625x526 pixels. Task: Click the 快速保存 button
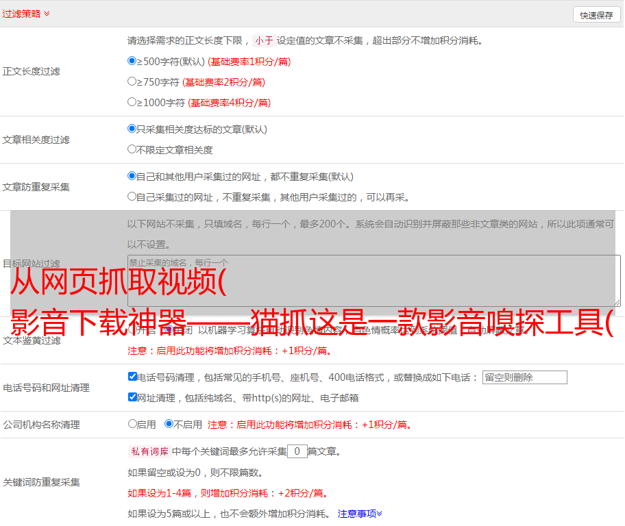597,15
